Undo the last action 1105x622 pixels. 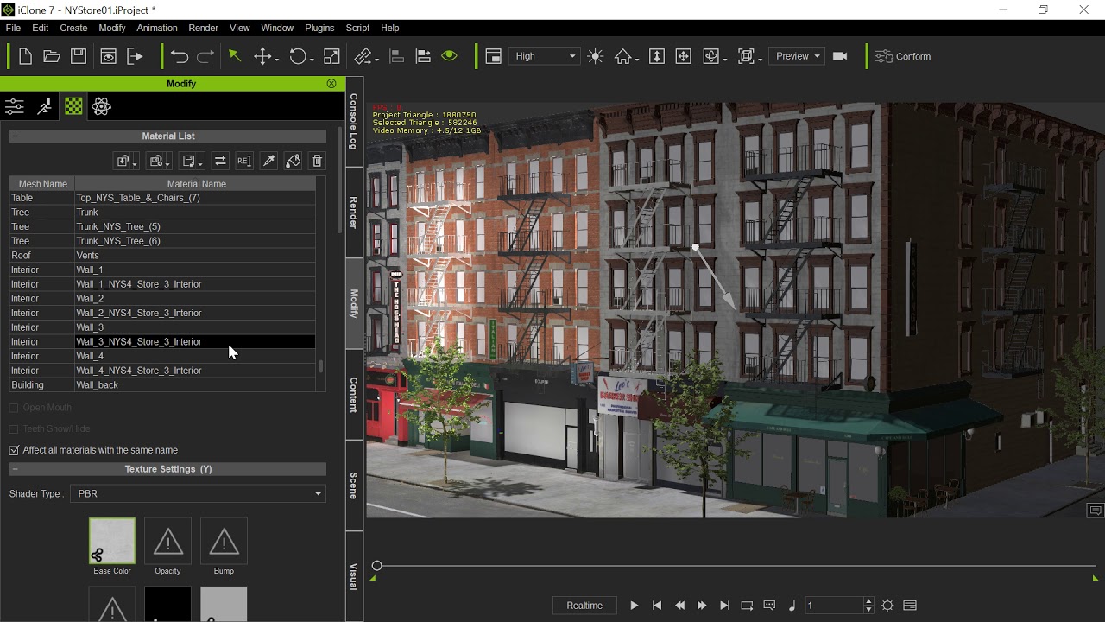click(x=180, y=56)
